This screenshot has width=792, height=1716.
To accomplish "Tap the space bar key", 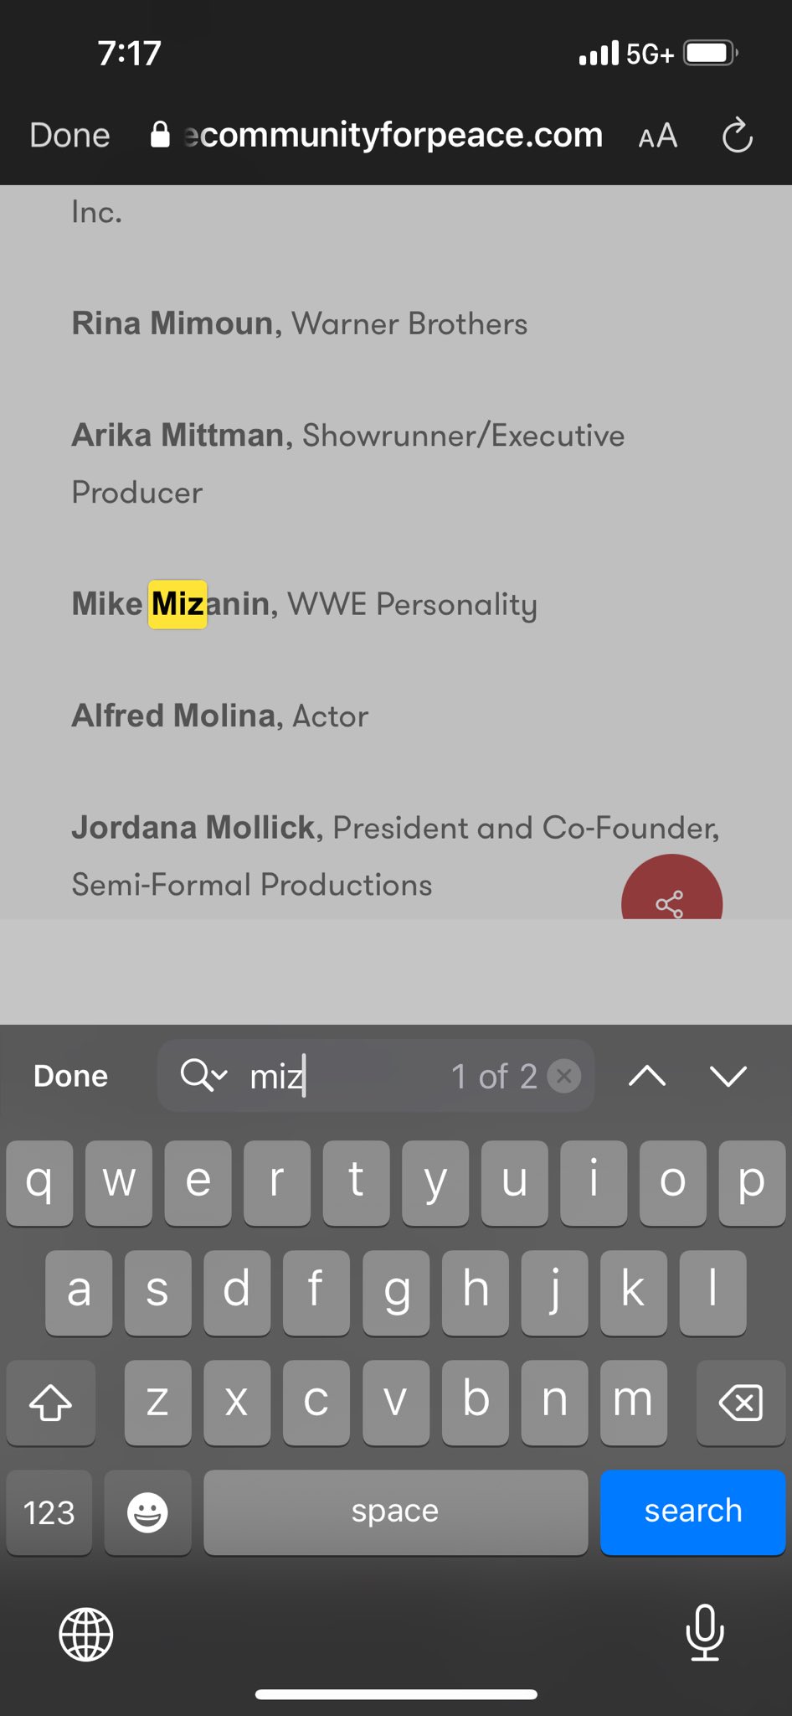I will (x=395, y=1512).
